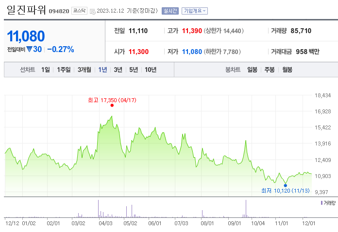Click the 선차트 label
The height and width of the screenshot is (232, 338).
[x=27, y=70]
